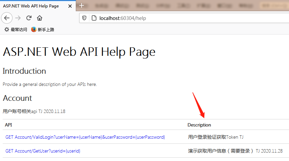The image size is (289, 161).
Task: Click the page info document icon
Action: pos(94,18)
